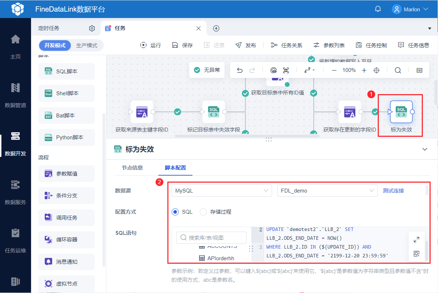Click 发布 to publish the task
Image resolution: width=438 pixels, height=293 pixels.
[246, 45]
